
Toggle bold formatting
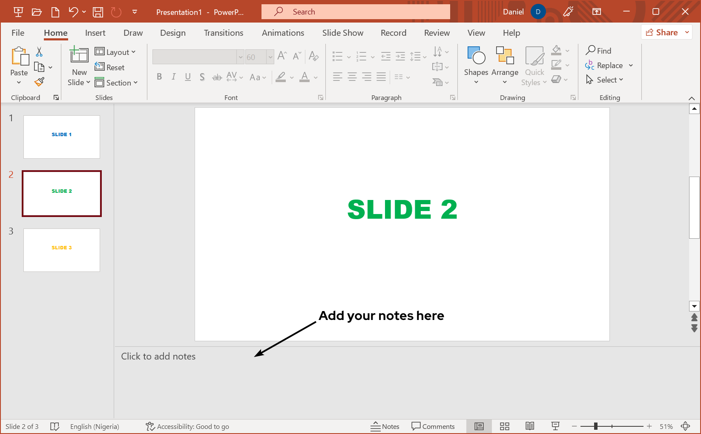click(159, 77)
